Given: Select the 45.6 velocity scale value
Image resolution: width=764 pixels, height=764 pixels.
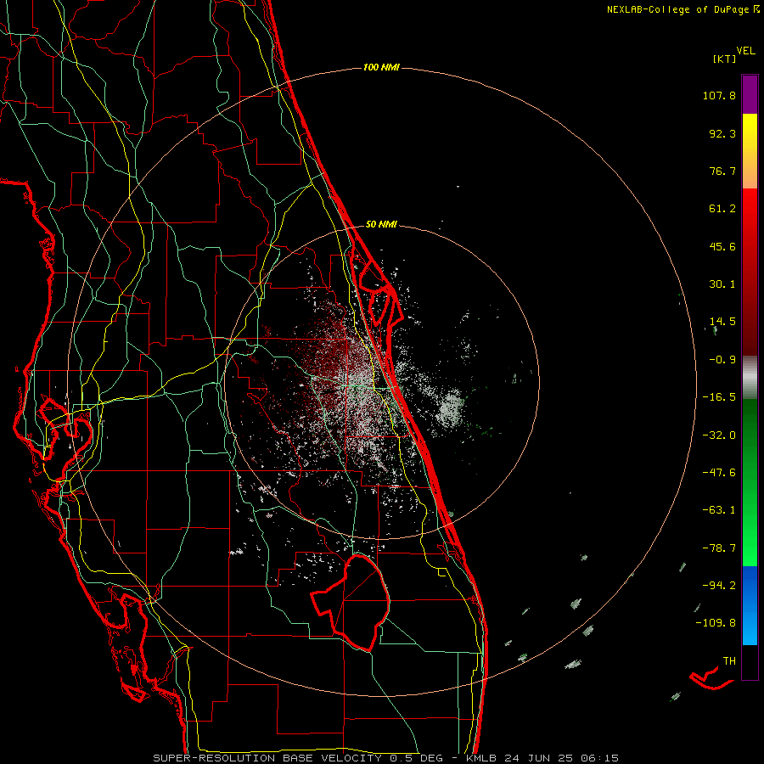Looking at the screenshot, I should click(x=722, y=246).
